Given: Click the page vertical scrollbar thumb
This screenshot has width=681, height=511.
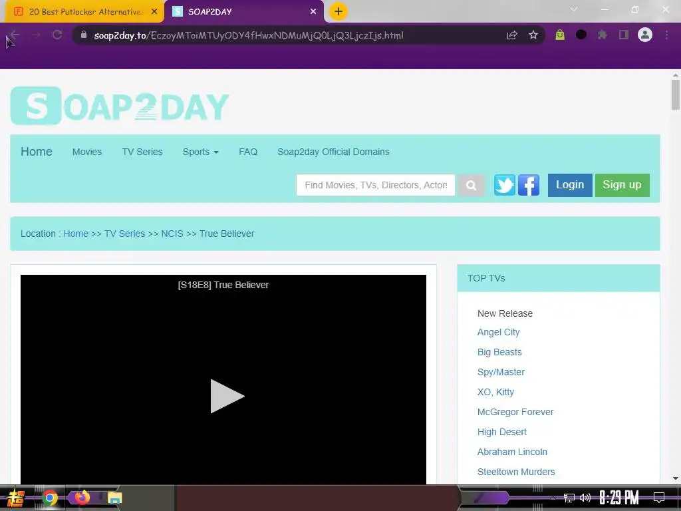Looking at the screenshot, I should point(676,94).
